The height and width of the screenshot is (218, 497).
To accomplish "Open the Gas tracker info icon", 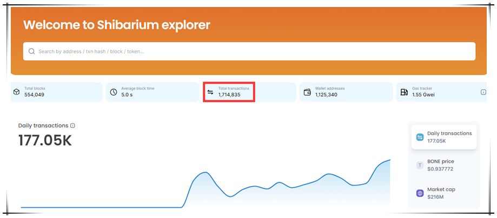I will click(x=483, y=92).
